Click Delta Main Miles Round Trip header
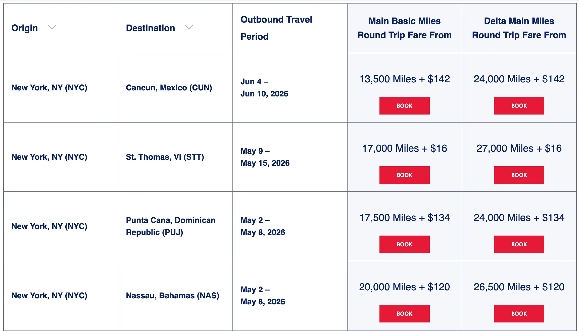The height and width of the screenshot is (331, 580). (x=519, y=28)
